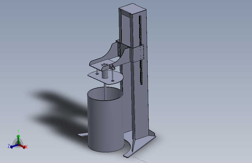Select the large cylindrical tank body
252x163 pixels.
[x=106, y=124]
